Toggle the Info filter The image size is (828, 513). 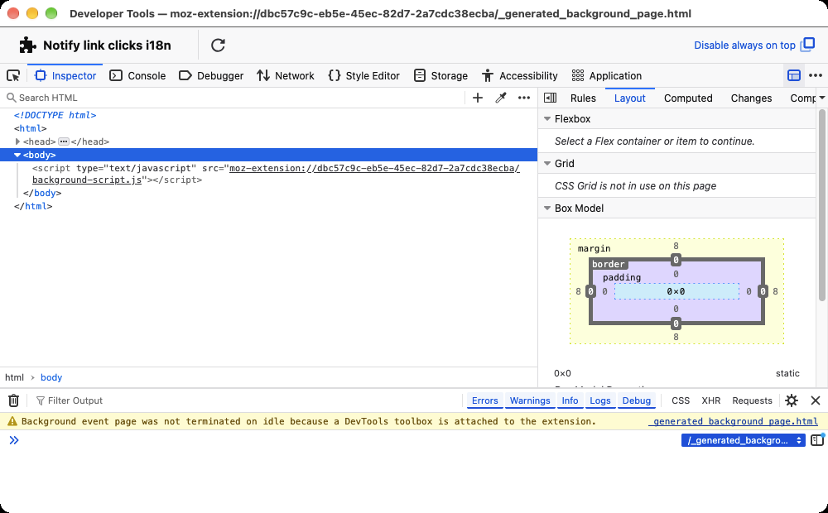click(x=570, y=400)
